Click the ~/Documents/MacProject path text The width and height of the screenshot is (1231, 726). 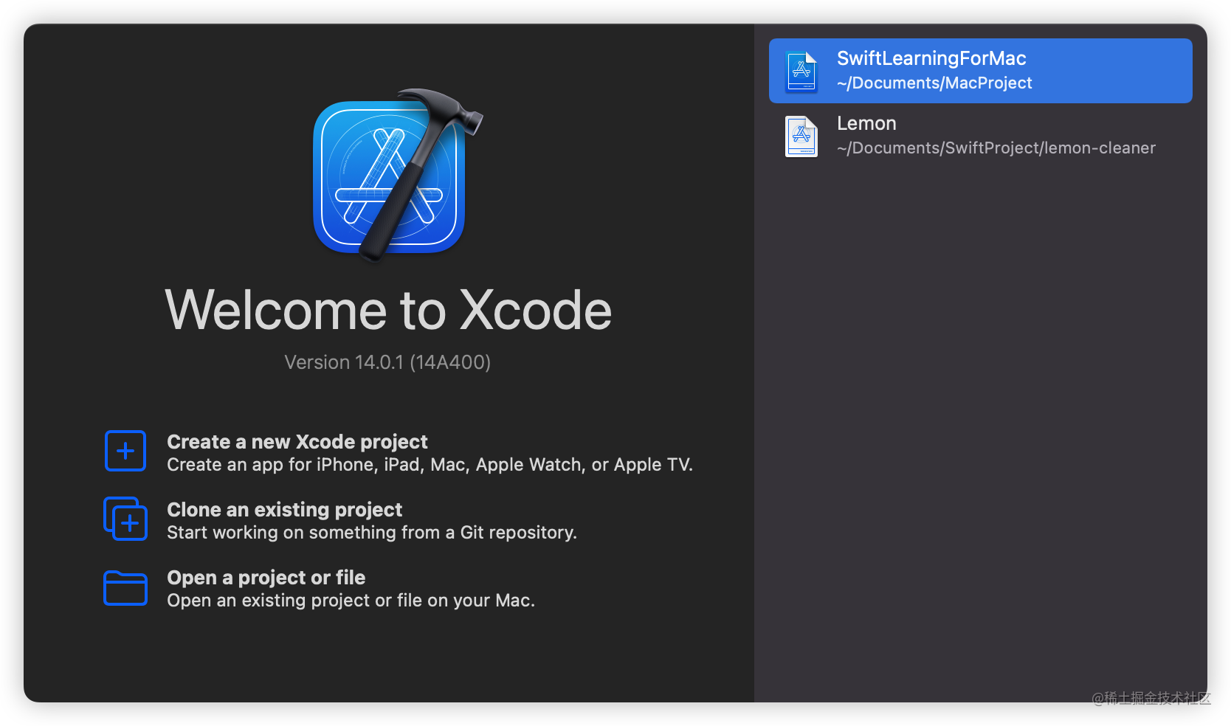coord(934,83)
